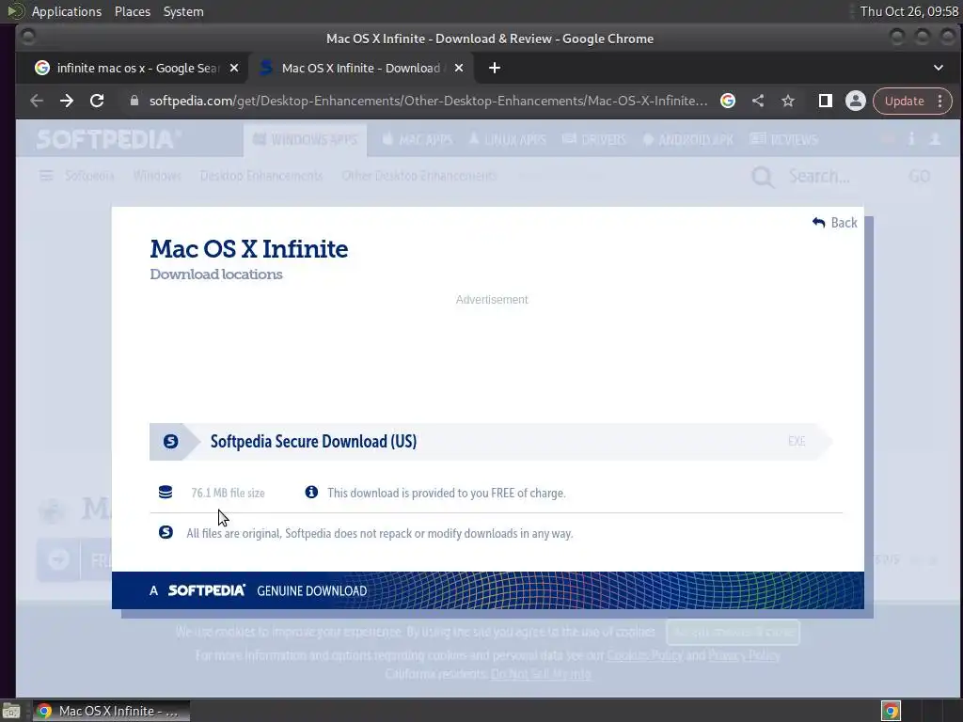Image resolution: width=963 pixels, height=722 pixels.
Task: Open Chrome three-dot menu
Action: [940, 101]
